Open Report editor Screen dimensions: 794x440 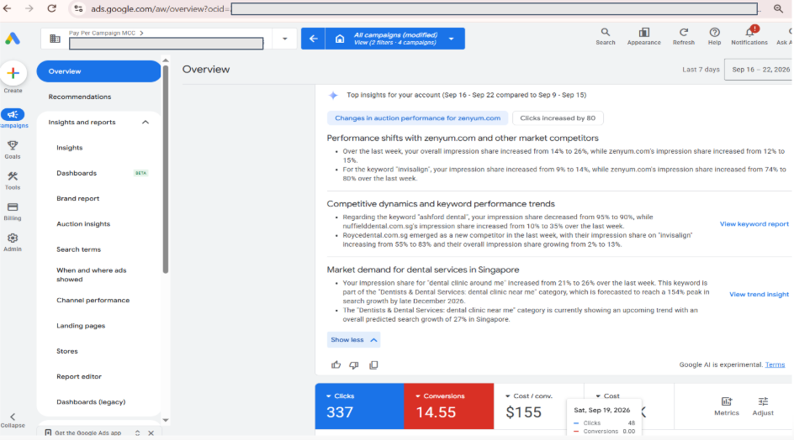79,376
